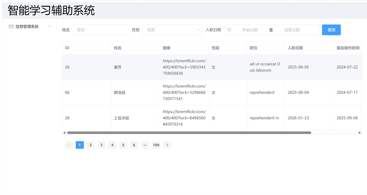
Task: Click last operation date 2024-07-22
Action: coord(347,67)
